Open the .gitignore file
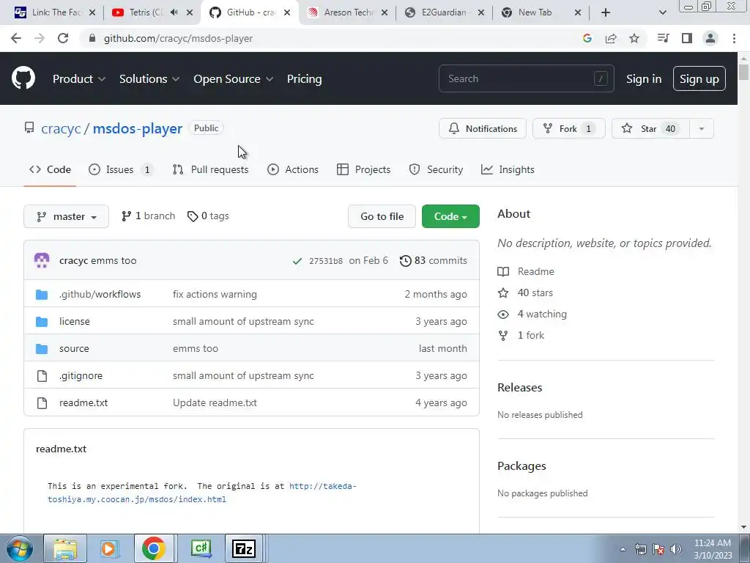The height and width of the screenshot is (563, 750). [x=81, y=376]
